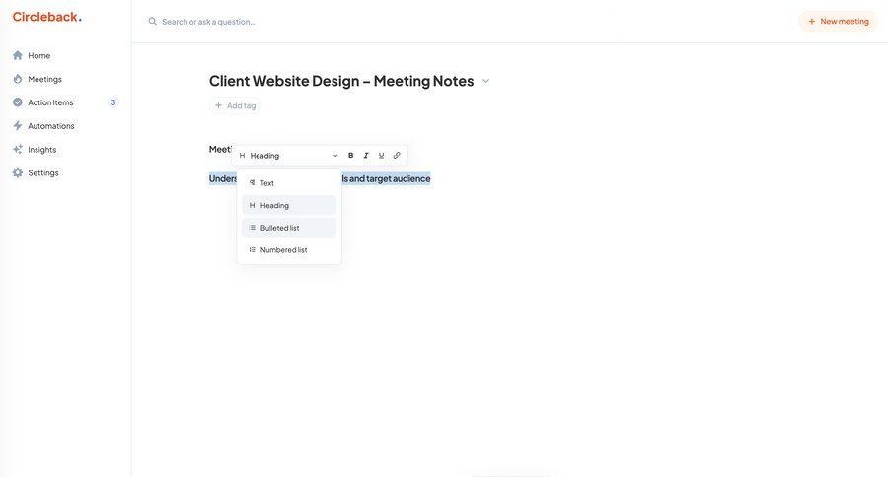Click the Meetings flame icon

pyautogui.click(x=18, y=79)
